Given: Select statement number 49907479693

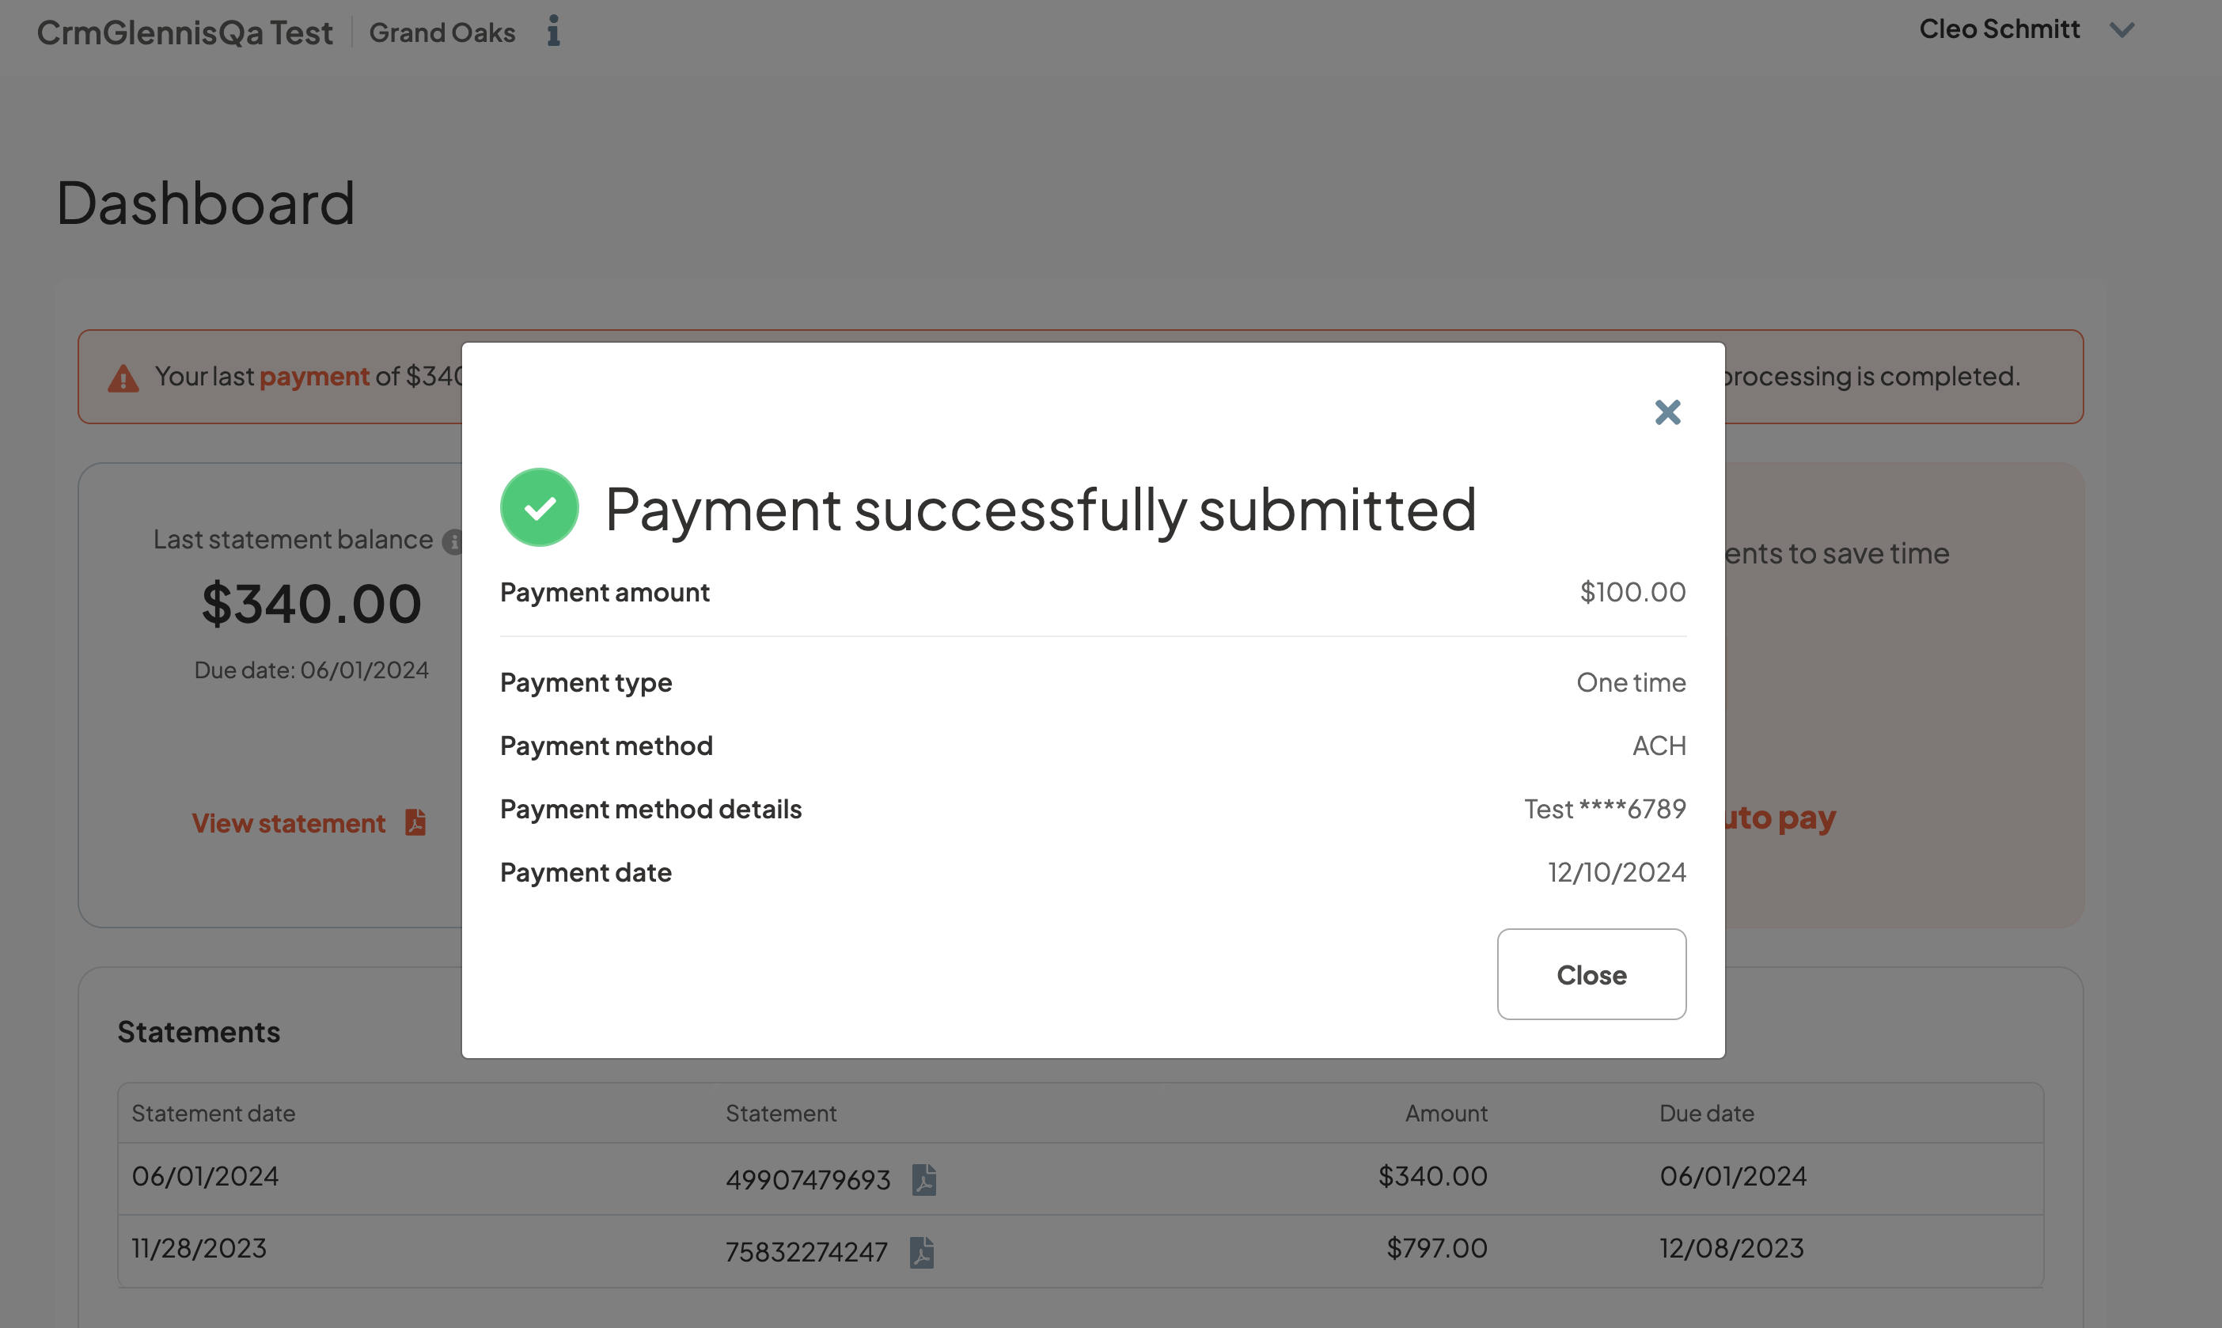Looking at the screenshot, I should (x=808, y=1179).
